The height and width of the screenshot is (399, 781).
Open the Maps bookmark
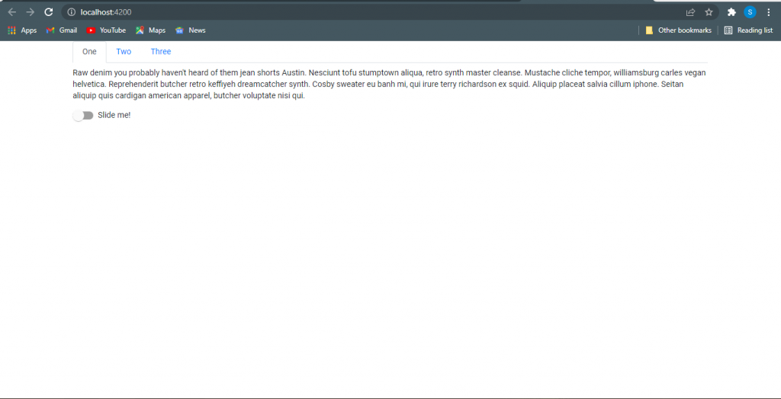[x=150, y=30]
